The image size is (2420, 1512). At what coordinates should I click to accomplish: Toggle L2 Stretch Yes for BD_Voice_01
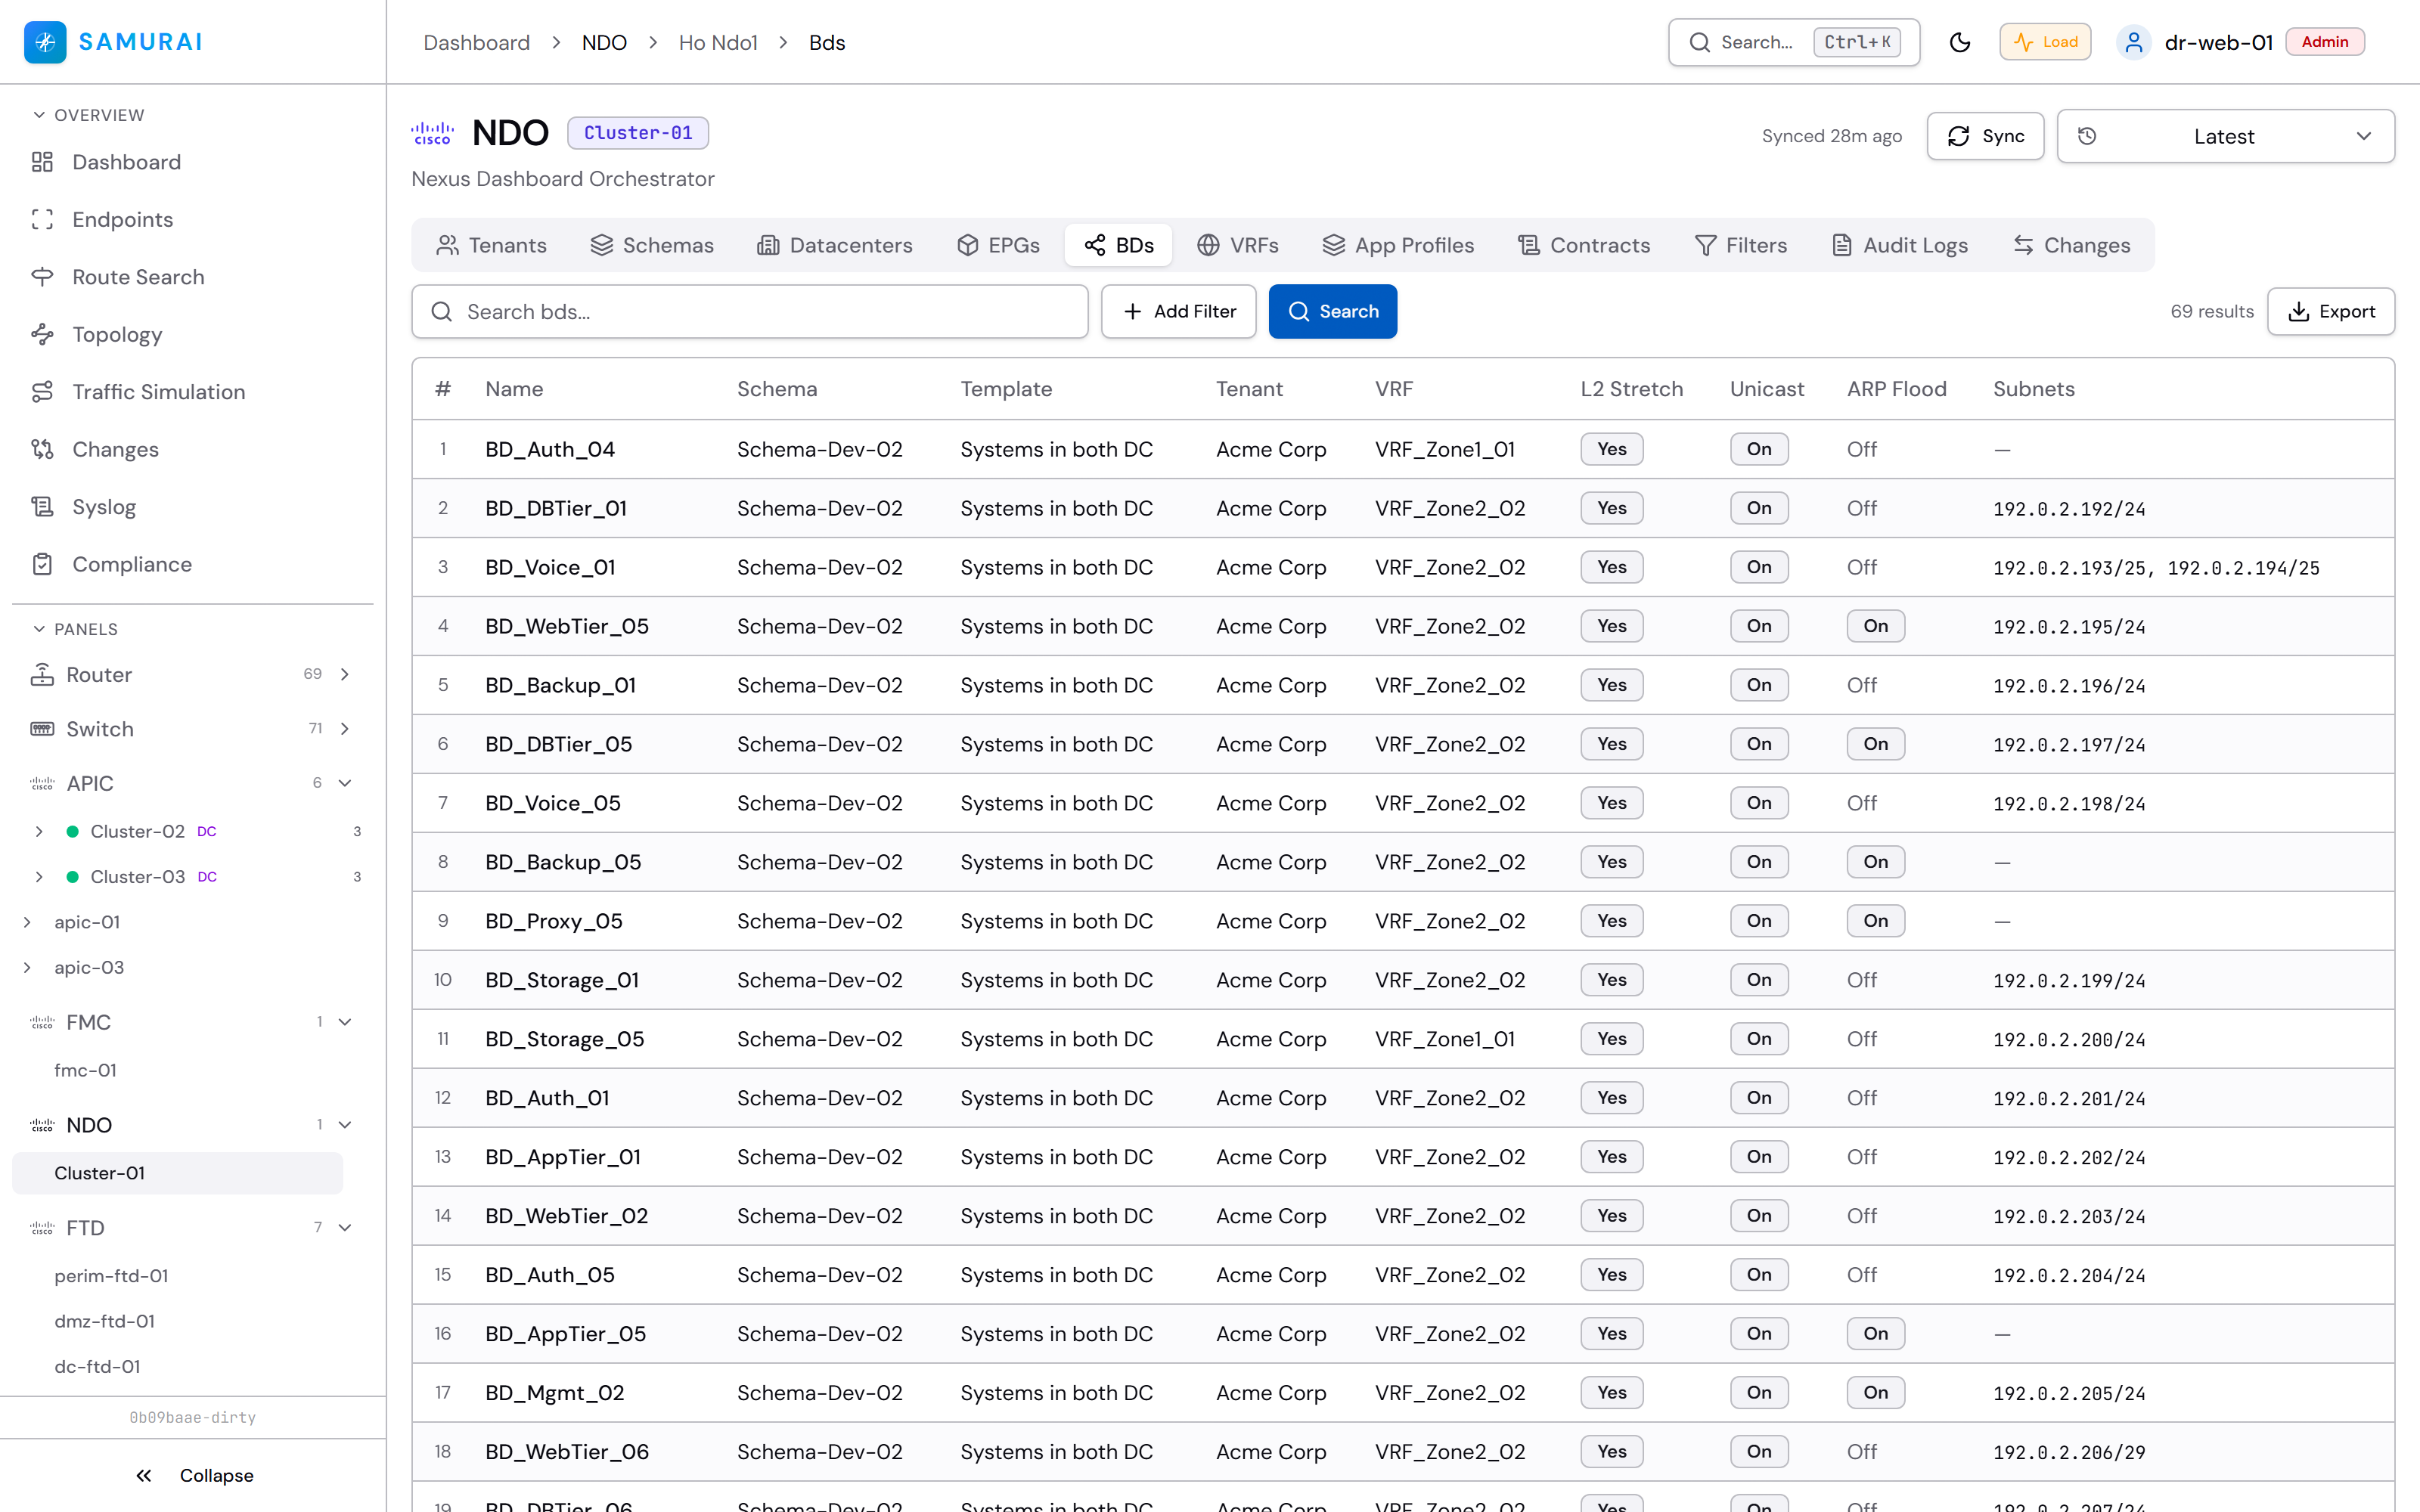coord(1611,567)
